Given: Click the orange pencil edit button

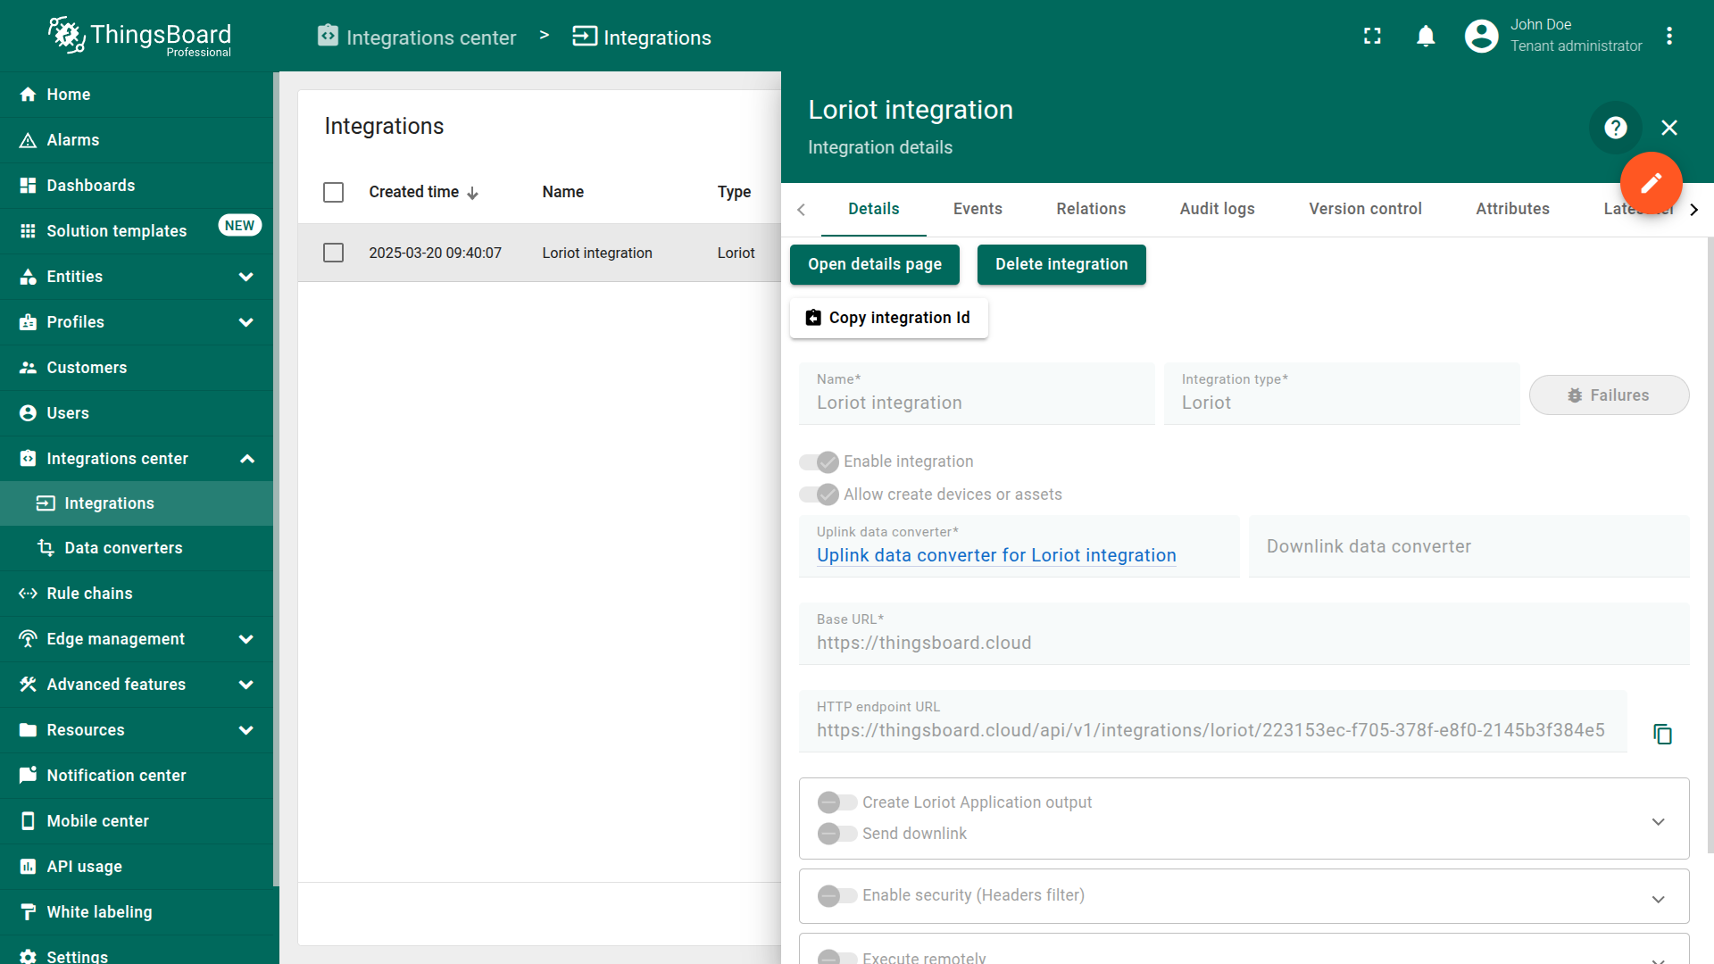Looking at the screenshot, I should [1651, 183].
